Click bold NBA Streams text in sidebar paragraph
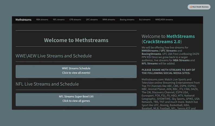The height and width of the screenshot is (126, 215). tap(181, 60)
